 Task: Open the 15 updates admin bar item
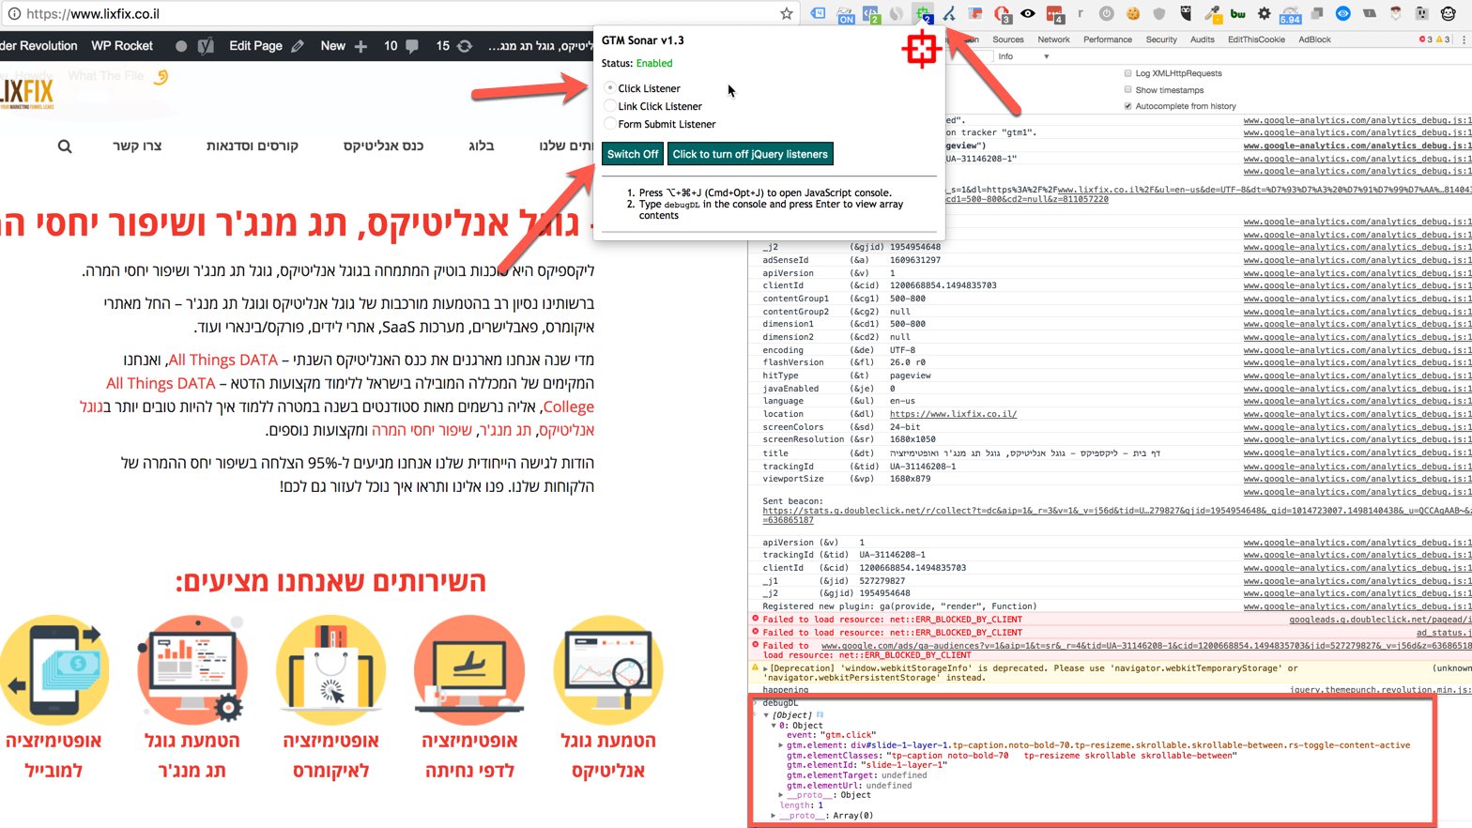click(453, 45)
